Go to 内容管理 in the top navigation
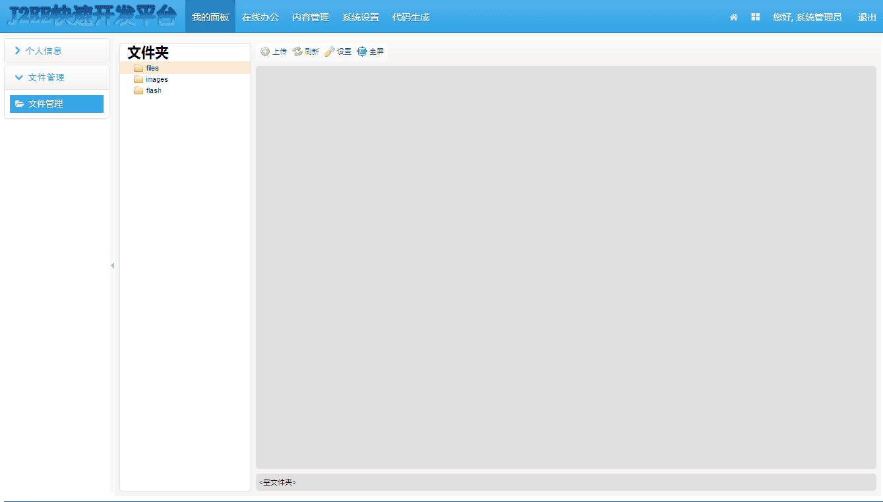This screenshot has height=502, width=883. tap(311, 17)
